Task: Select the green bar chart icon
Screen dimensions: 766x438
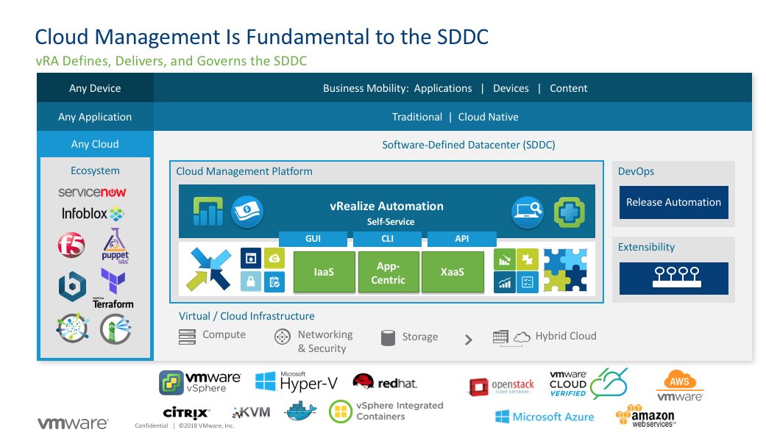Action: coord(208,212)
